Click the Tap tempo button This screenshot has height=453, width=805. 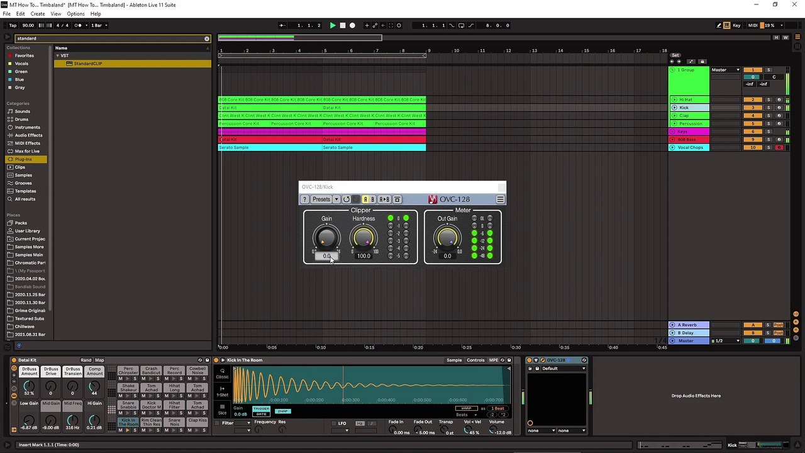click(x=13, y=25)
